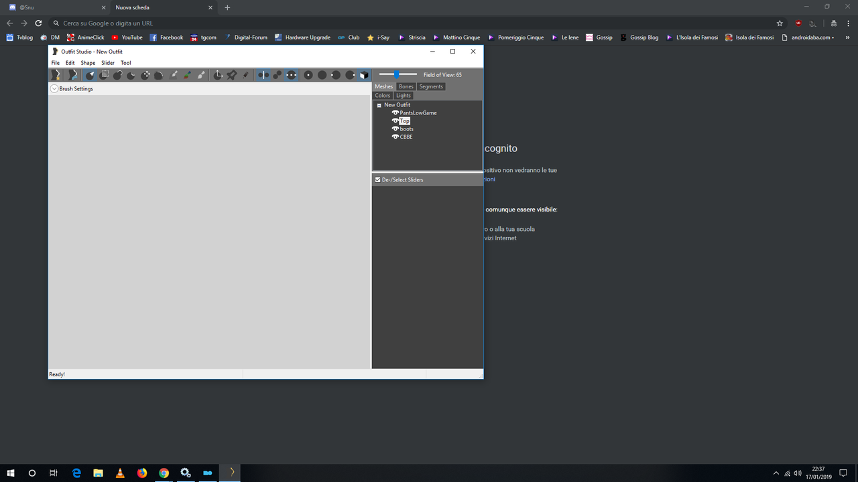Hide the PantsLowGame mesh eye icon
The width and height of the screenshot is (858, 482).
coord(395,112)
